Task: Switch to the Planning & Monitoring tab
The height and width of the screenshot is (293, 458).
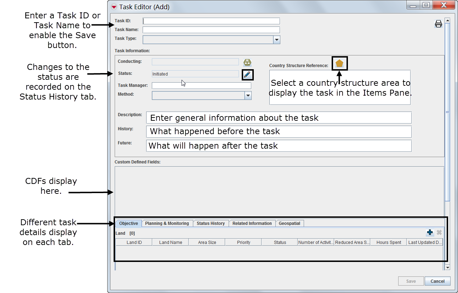Action: (167, 223)
